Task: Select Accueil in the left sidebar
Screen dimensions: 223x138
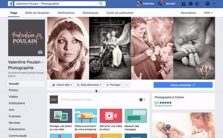Action: click(x=26, y=84)
